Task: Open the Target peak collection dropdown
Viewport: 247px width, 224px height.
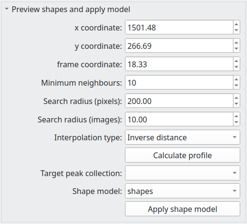Action: (x=183, y=173)
